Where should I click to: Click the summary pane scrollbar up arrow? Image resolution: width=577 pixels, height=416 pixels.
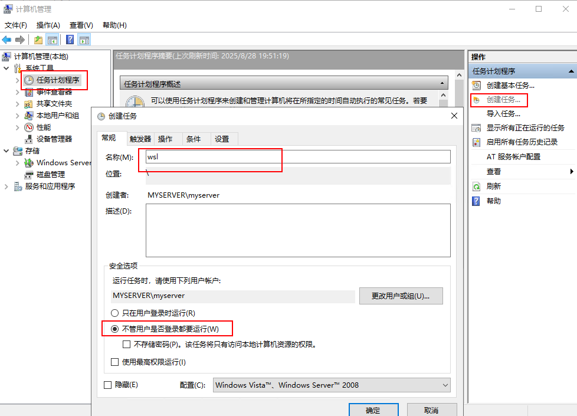(459, 75)
